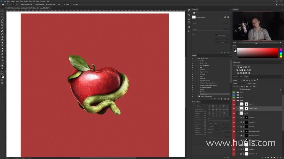
Task: Open the Overlay blend mode dropdown
Action: [x=239, y=84]
